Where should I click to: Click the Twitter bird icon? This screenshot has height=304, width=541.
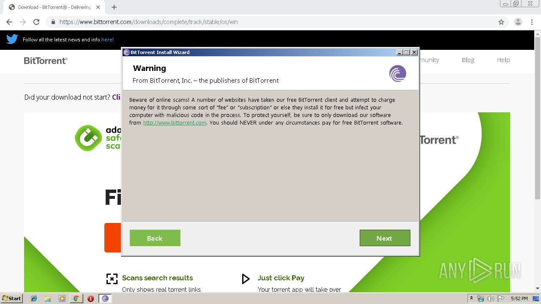pyautogui.click(x=12, y=39)
